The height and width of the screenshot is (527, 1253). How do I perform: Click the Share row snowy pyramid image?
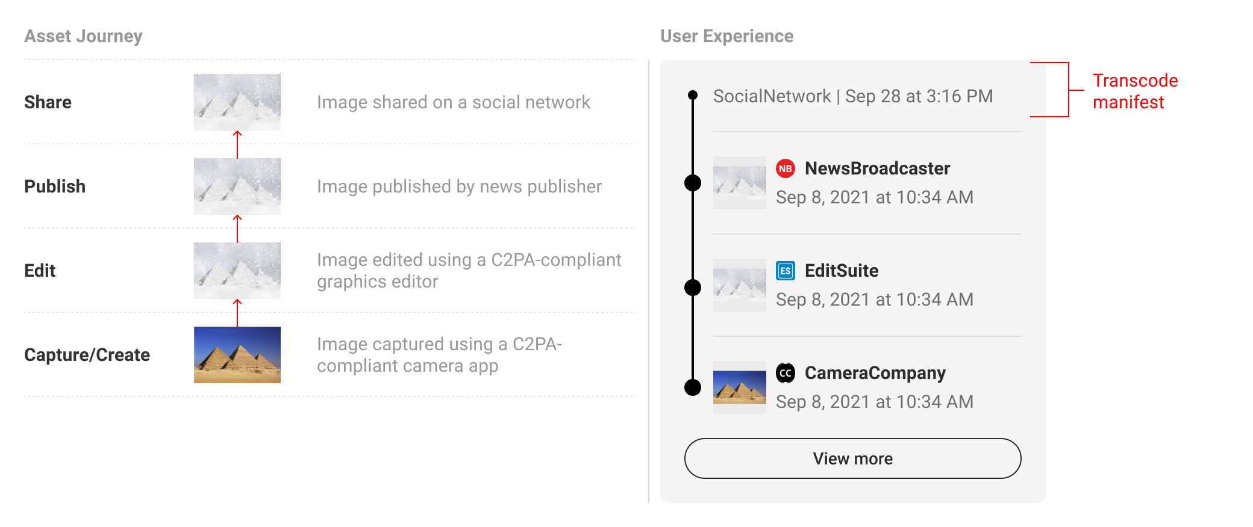237,102
